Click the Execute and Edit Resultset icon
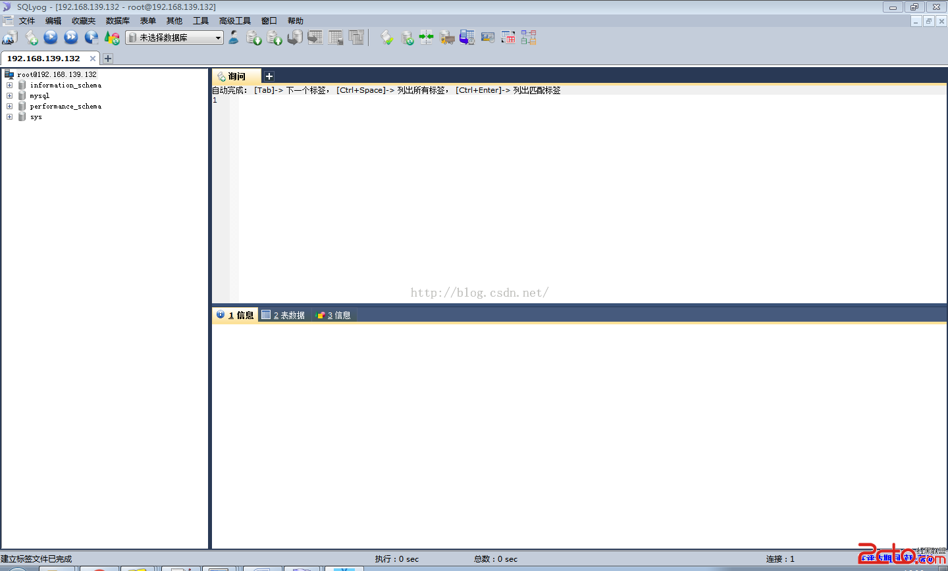The width and height of the screenshot is (948, 571). [x=92, y=37]
